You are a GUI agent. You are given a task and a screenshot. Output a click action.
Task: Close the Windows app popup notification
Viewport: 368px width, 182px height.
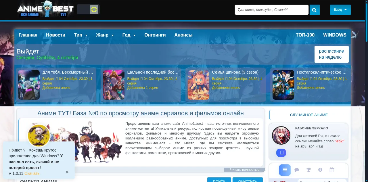67,172
